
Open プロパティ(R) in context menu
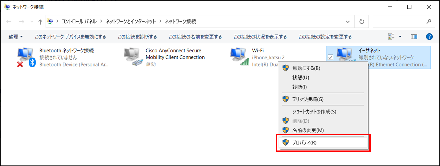tap(323, 142)
